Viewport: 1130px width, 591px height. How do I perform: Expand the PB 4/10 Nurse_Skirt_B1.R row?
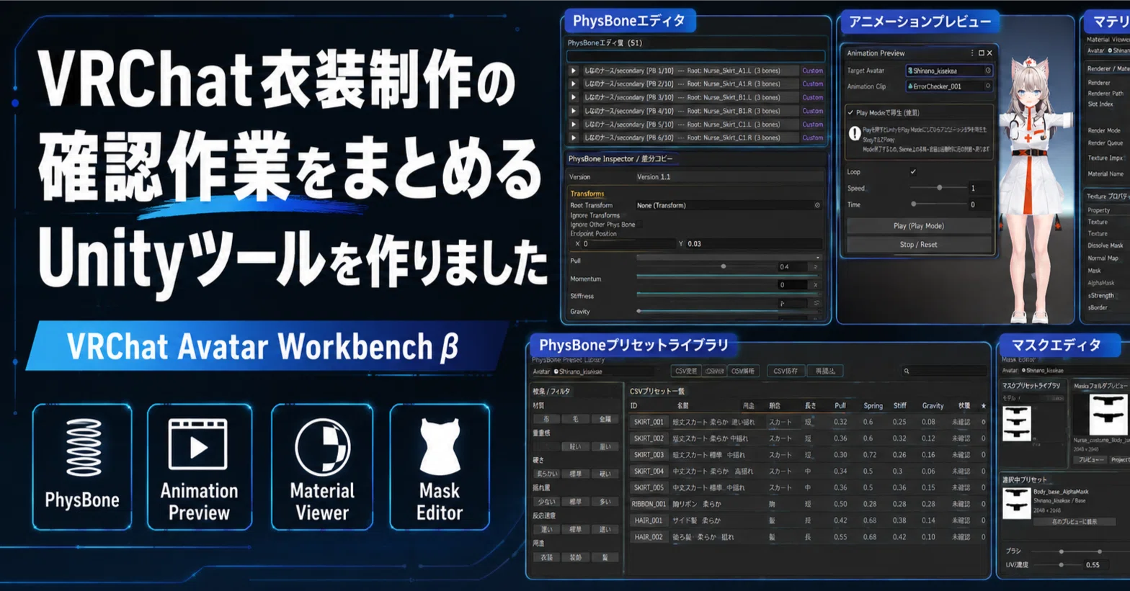pyautogui.click(x=574, y=111)
